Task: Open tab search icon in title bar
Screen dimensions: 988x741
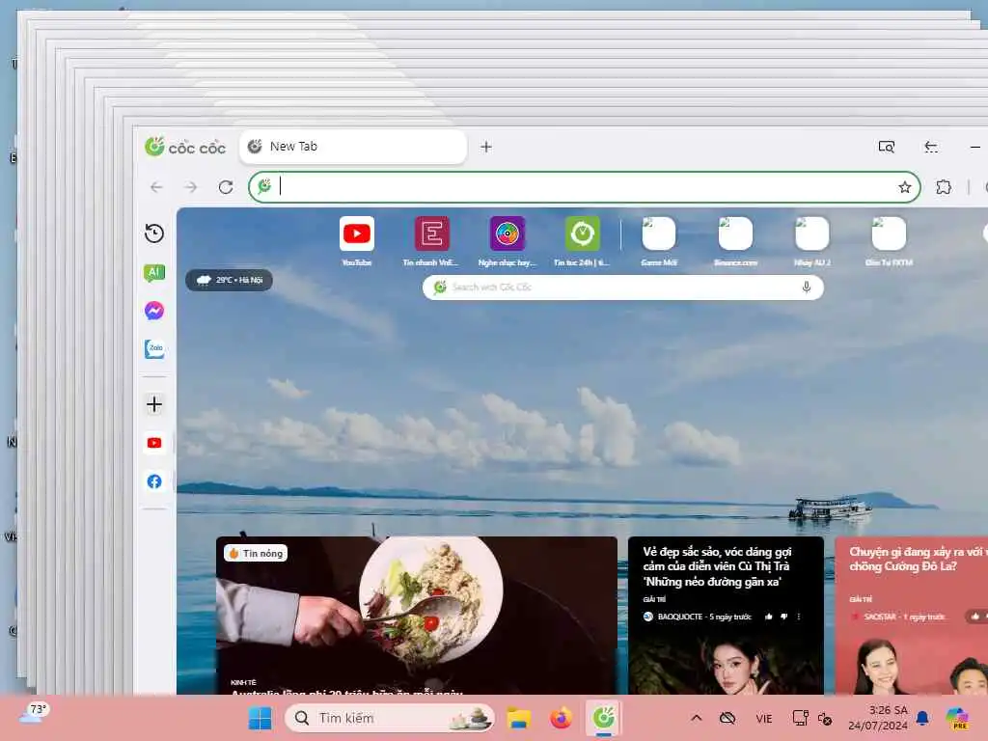Action: 887,147
